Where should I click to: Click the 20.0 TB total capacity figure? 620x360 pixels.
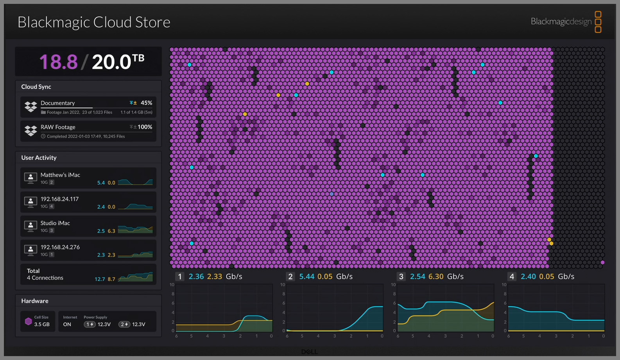coord(118,62)
